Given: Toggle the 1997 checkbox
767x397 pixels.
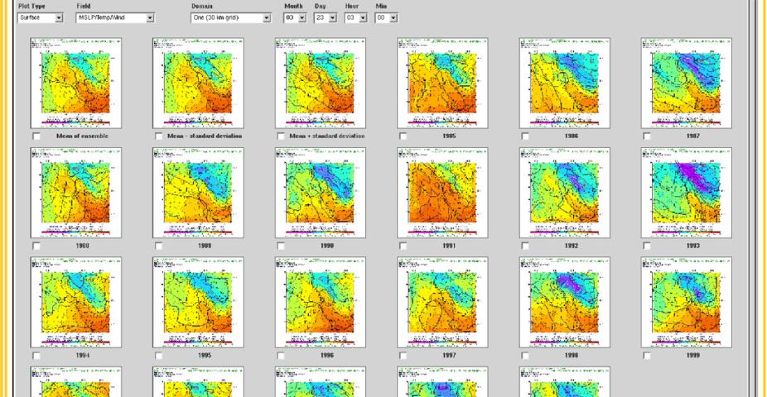Looking at the screenshot, I should (x=404, y=356).
